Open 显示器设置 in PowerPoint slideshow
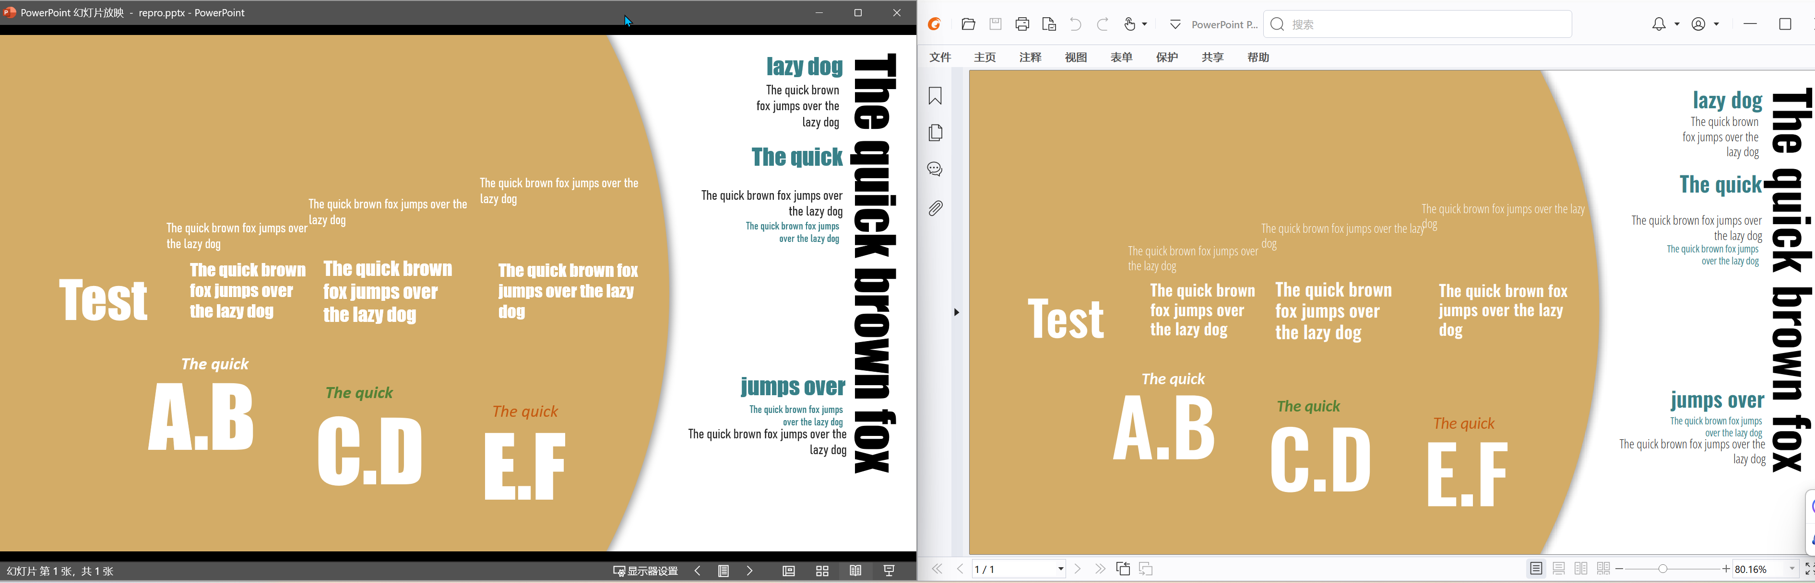 pyautogui.click(x=645, y=571)
